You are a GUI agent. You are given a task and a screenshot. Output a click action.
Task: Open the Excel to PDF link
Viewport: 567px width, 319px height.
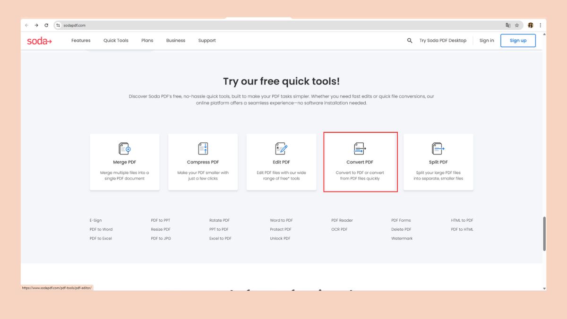coord(221,238)
